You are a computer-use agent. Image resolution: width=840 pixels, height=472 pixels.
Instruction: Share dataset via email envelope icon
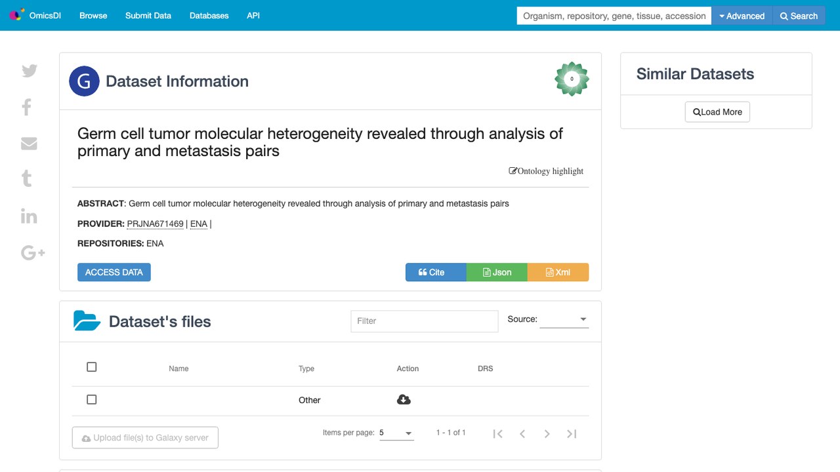pyautogui.click(x=29, y=144)
